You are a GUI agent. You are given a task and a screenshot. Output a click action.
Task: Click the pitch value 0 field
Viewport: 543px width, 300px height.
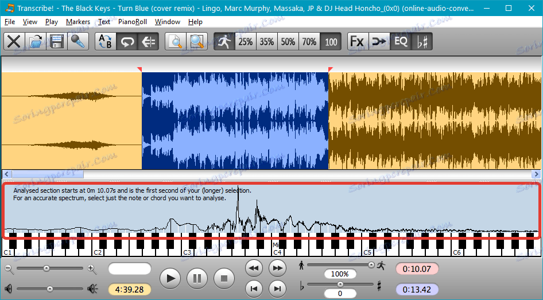tap(340, 294)
